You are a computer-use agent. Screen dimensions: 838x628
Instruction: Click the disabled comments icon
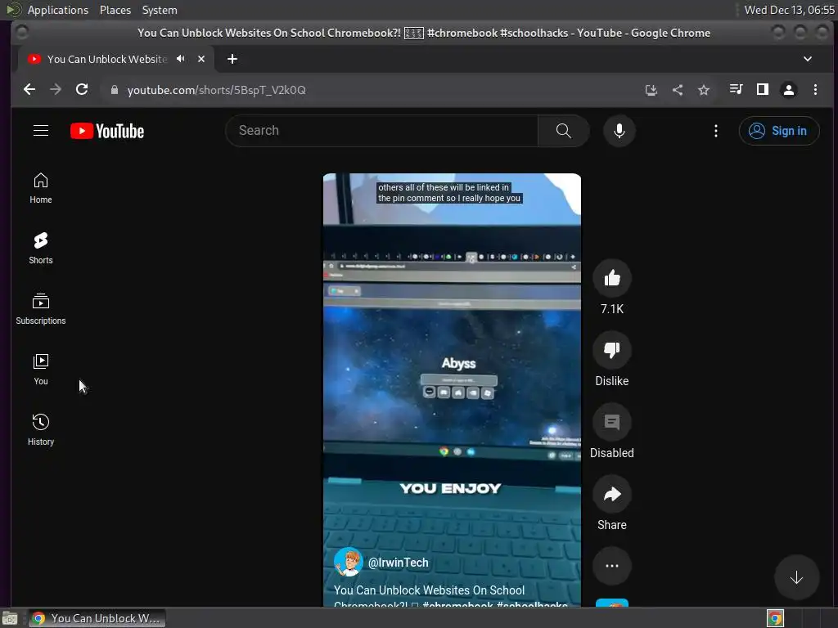(x=612, y=422)
